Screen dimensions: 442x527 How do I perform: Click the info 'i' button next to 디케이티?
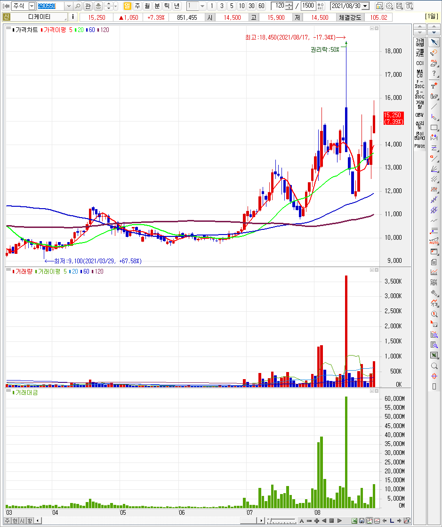click(73, 17)
